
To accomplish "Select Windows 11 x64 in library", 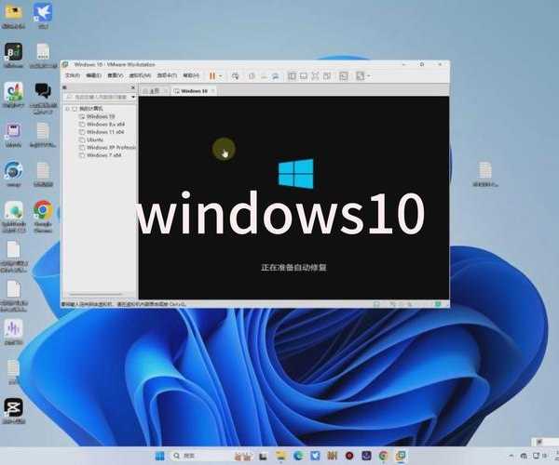I will click(x=103, y=131).
